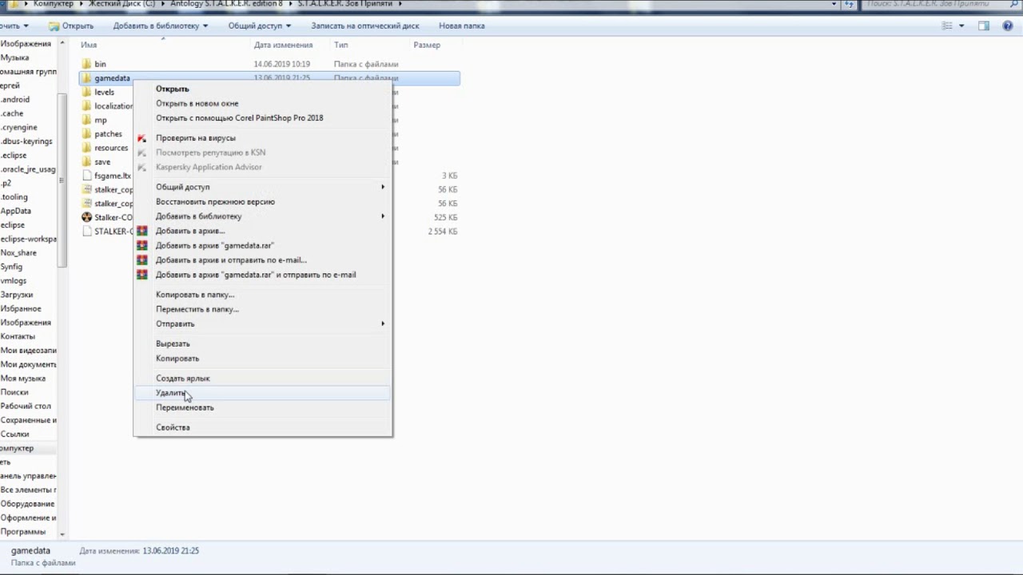
Task: Open Добавить в библиотеку toolbar dropdown
Action: [x=205, y=26]
